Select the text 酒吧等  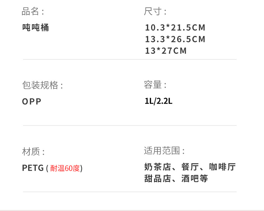(195, 179)
